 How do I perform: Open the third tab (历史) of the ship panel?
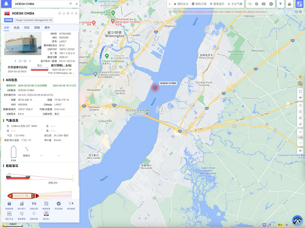(27, 27)
